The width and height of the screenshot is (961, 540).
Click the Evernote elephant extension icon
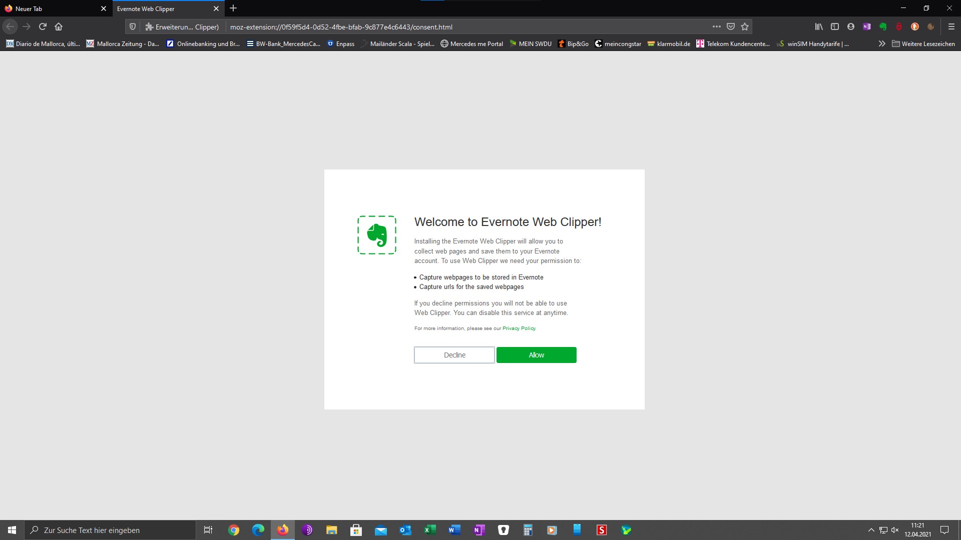(883, 27)
